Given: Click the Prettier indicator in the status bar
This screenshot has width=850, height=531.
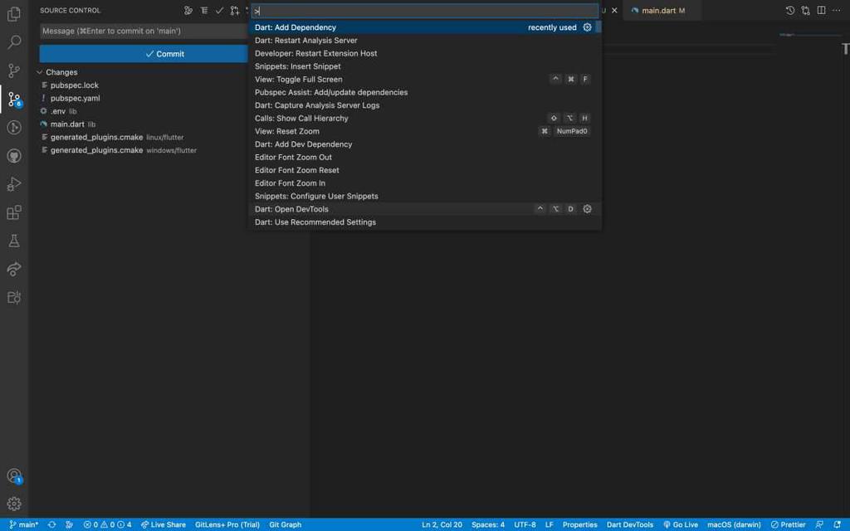Looking at the screenshot, I should [789, 524].
